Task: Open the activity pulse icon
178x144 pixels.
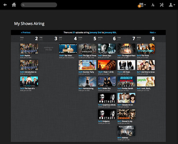Action: (153, 5)
